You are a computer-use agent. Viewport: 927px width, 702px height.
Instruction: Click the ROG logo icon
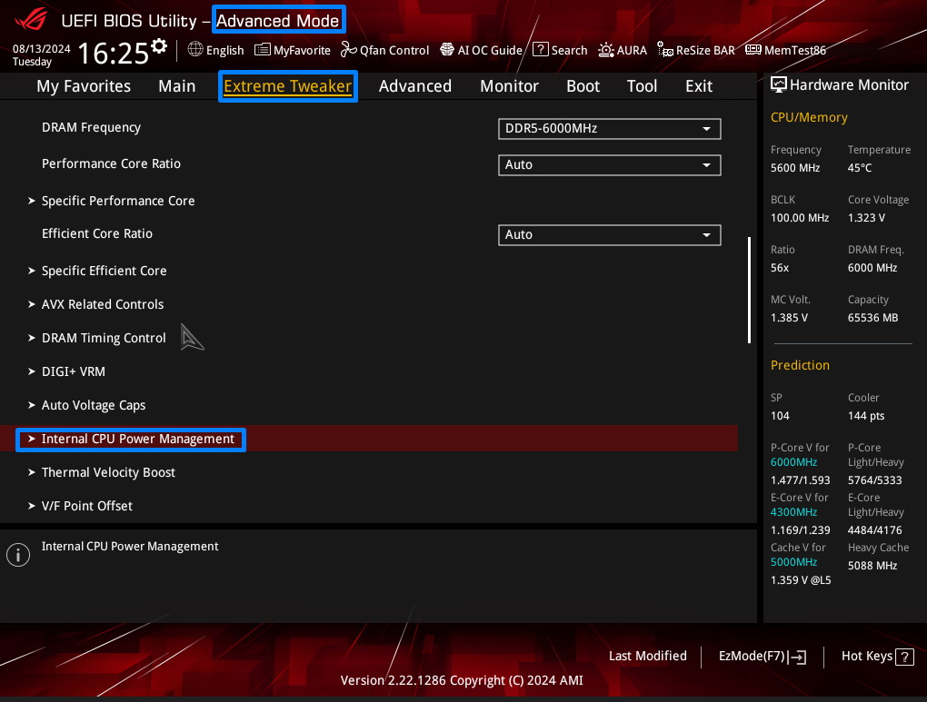tap(31, 19)
